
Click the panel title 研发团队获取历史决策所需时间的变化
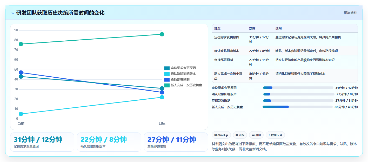tap(60, 13)
